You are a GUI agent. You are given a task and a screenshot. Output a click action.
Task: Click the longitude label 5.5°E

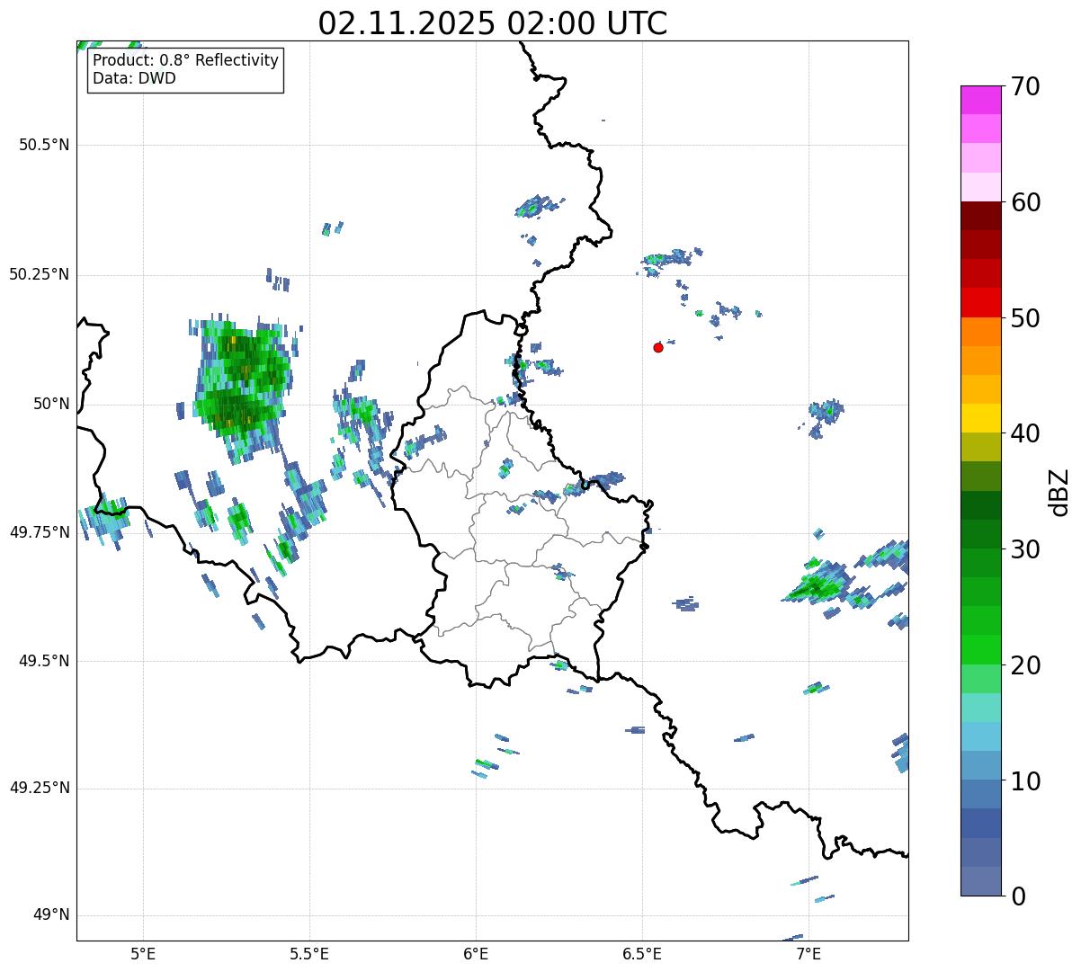pyautogui.click(x=309, y=953)
